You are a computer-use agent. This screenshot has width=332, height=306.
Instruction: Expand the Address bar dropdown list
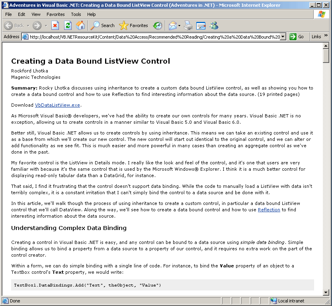[283, 37]
